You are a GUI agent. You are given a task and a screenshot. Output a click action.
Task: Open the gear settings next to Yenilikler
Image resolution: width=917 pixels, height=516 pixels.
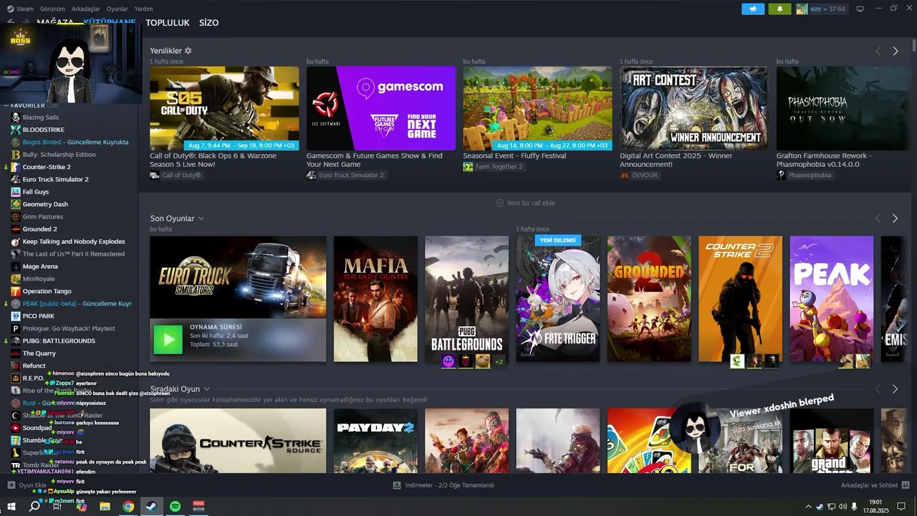(188, 51)
